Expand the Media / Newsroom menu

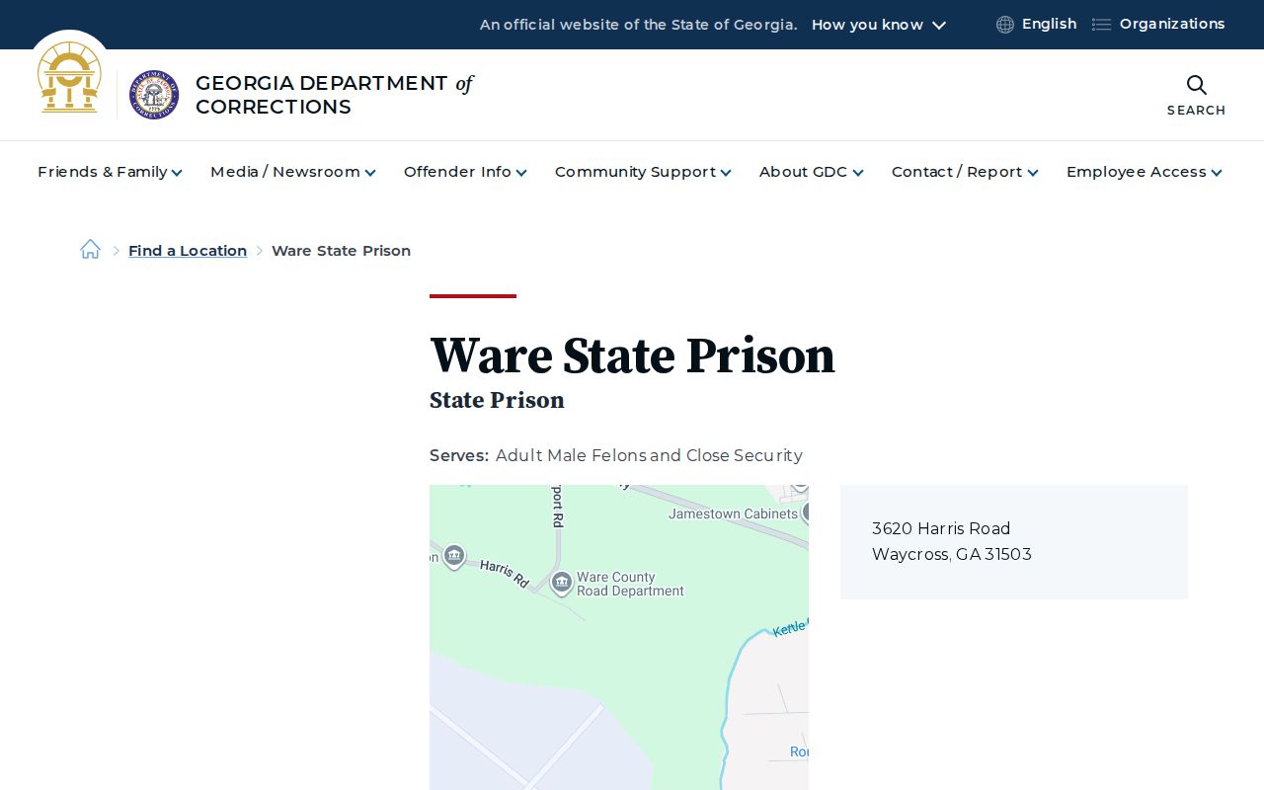293,172
